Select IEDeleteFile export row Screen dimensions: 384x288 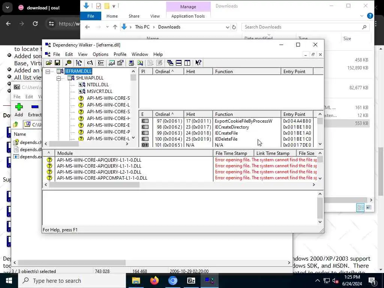pos(228,139)
